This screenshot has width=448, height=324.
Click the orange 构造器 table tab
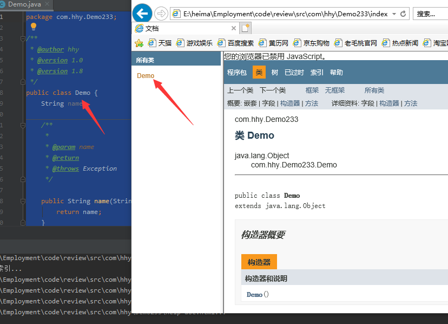(x=259, y=262)
